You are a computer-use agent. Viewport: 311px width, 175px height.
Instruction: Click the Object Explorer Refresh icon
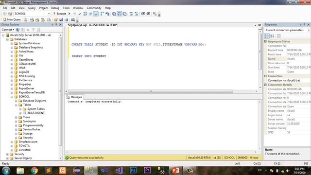click(x=38, y=30)
